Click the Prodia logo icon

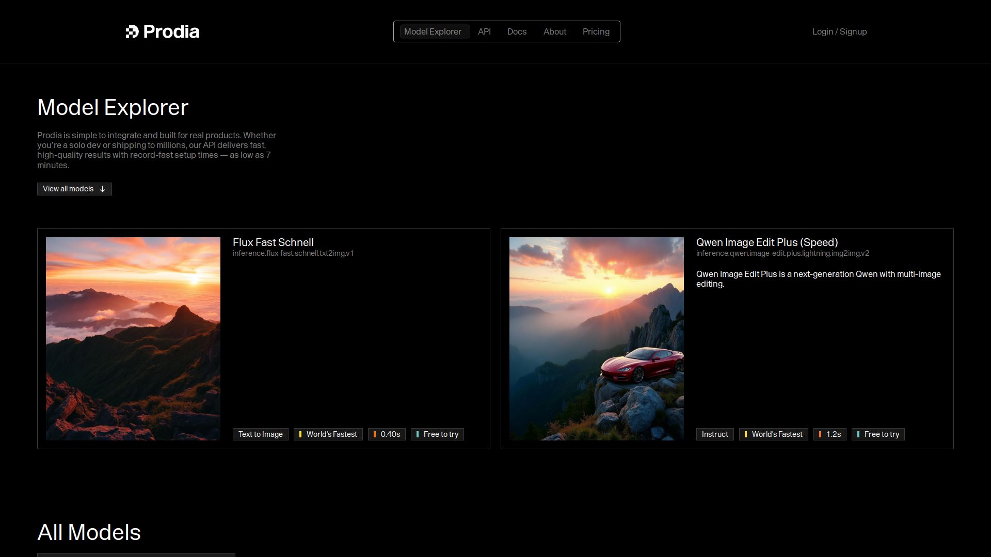pos(132,31)
